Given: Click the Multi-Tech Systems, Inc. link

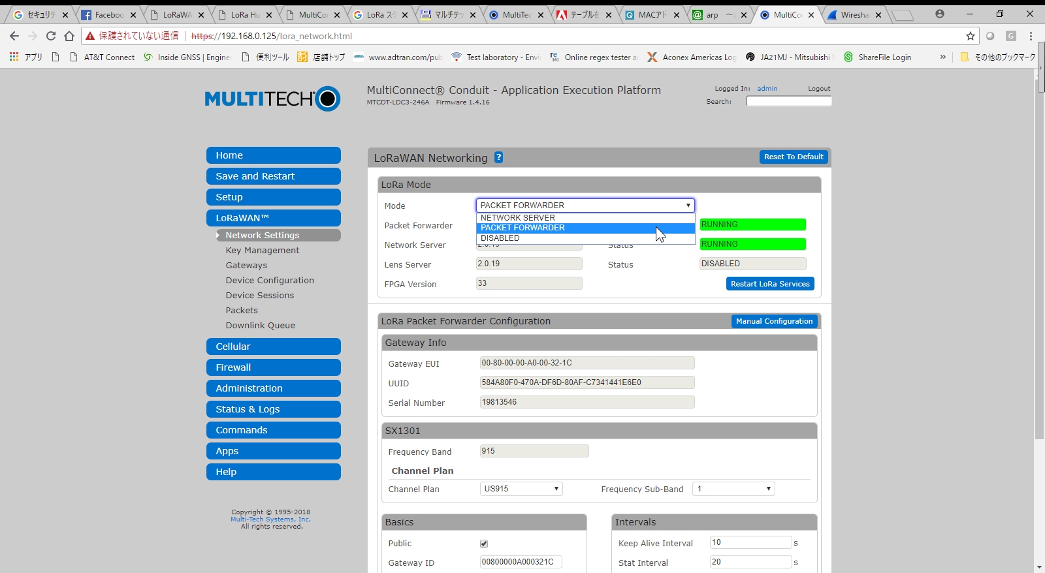Looking at the screenshot, I should [x=270, y=519].
